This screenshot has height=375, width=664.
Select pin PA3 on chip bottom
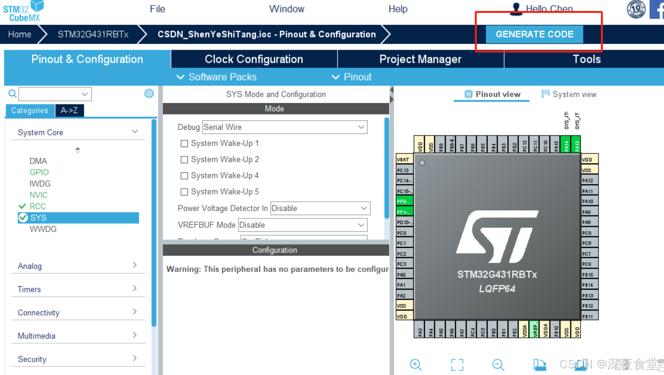pyautogui.click(x=420, y=329)
